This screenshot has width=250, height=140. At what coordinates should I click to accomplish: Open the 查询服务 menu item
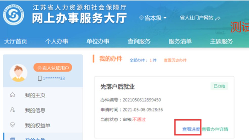pyautogui.click(x=139, y=41)
